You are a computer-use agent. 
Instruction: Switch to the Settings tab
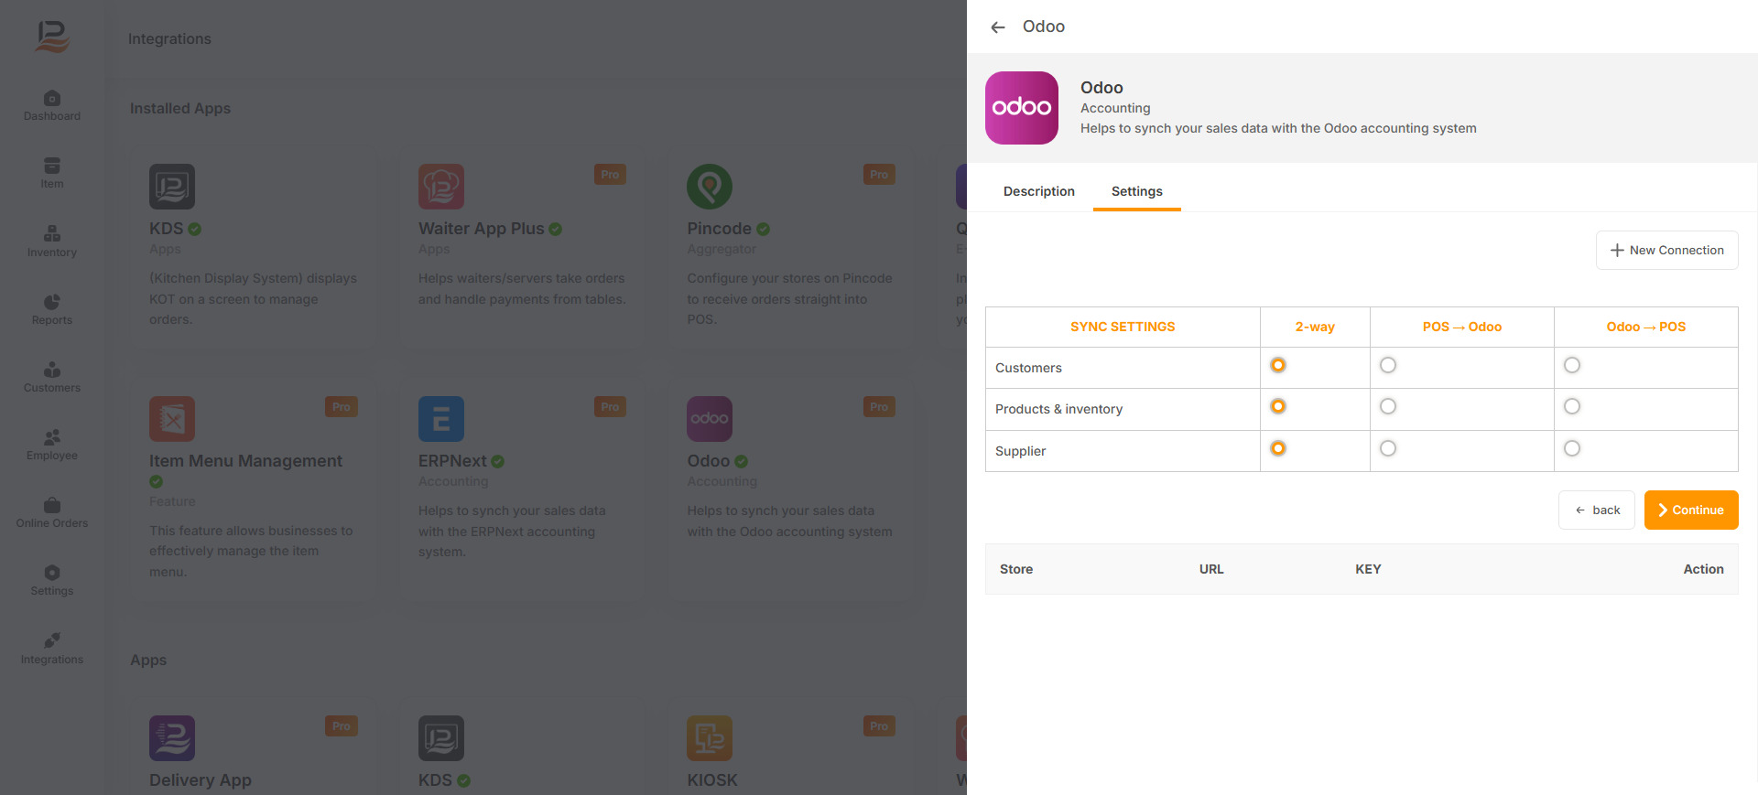(1137, 191)
